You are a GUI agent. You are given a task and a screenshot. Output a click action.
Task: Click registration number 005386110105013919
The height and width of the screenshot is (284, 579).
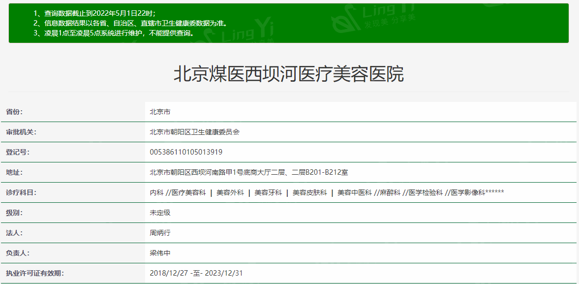tap(186, 152)
